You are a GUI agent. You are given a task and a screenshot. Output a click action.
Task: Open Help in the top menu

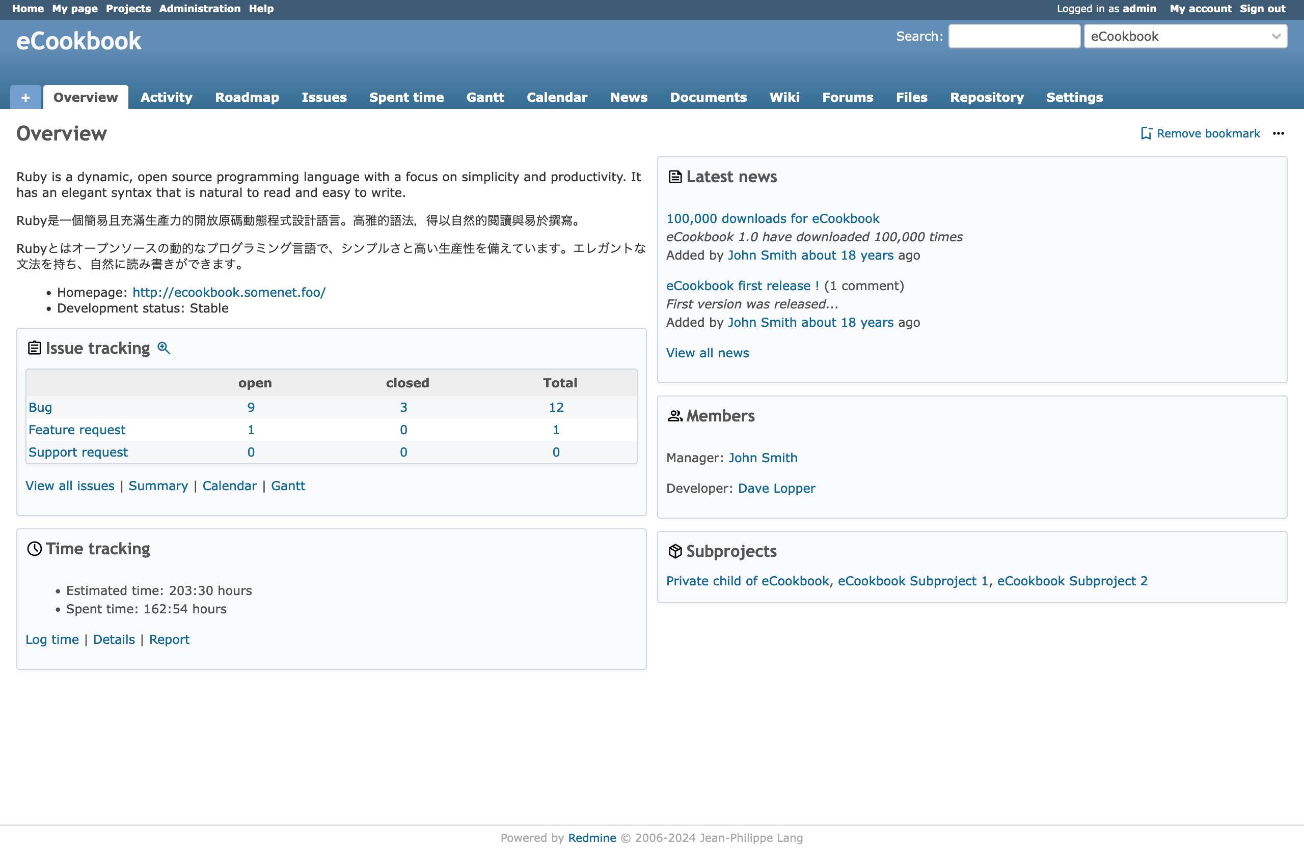click(x=261, y=9)
